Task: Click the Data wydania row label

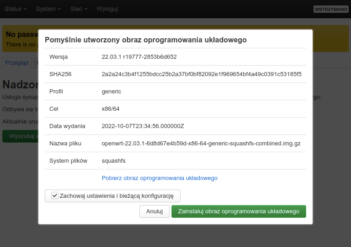Action: 67,126
